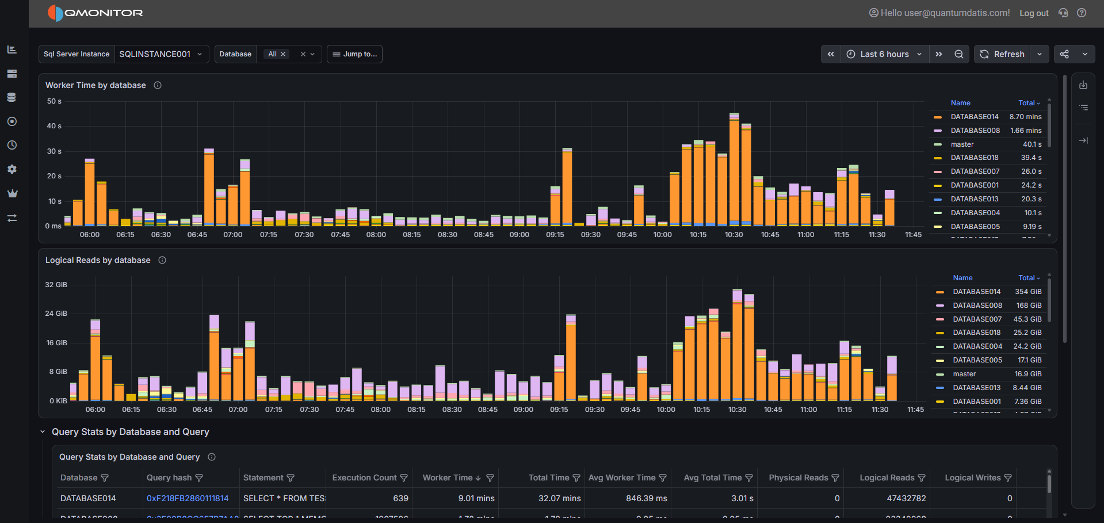This screenshot has width=1104, height=523.
Task: Zoom out the time range
Action: click(959, 54)
